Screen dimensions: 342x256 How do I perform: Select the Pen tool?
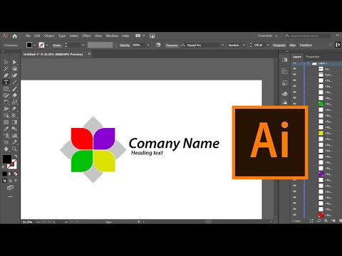click(x=6, y=75)
